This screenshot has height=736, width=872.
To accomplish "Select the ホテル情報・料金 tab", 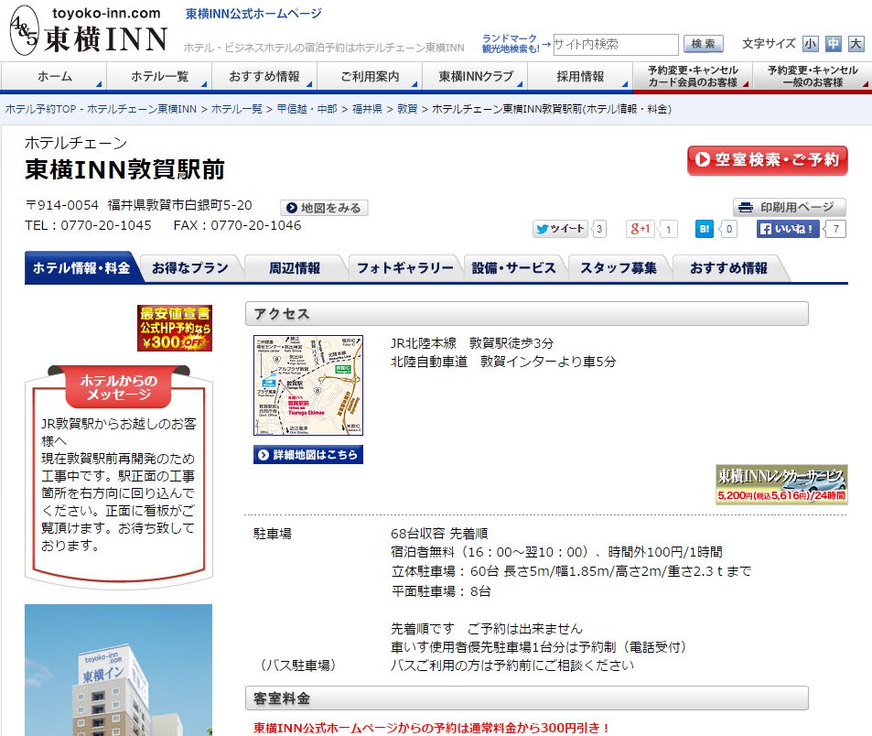I will 81,268.
